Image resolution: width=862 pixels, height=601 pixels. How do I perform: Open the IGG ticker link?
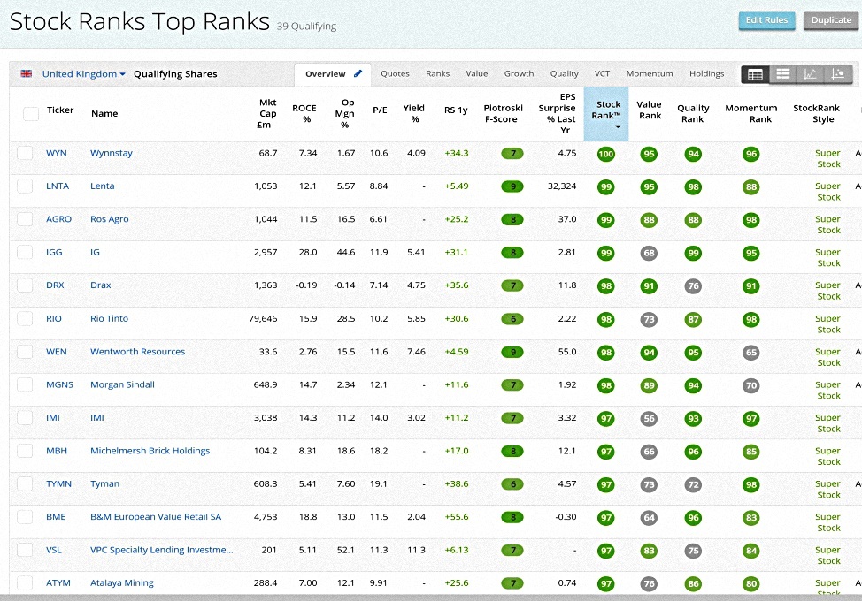[x=54, y=253]
